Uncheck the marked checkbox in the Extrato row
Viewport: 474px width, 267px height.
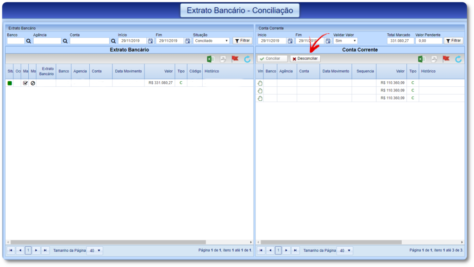25,83
